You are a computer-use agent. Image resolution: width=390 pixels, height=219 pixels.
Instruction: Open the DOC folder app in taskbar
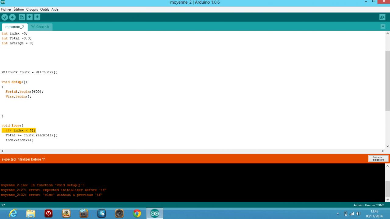point(84,214)
